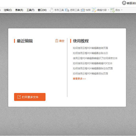Click the 打开更多文件 button
This screenshot has height=136, width=136.
tap(30, 97)
